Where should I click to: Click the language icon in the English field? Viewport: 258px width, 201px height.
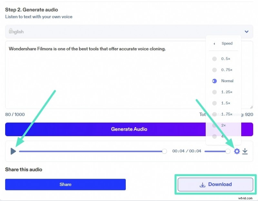click(11, 30)
